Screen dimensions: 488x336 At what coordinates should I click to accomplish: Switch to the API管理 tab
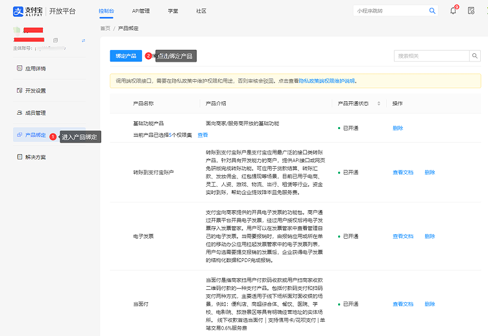point(140,11)
